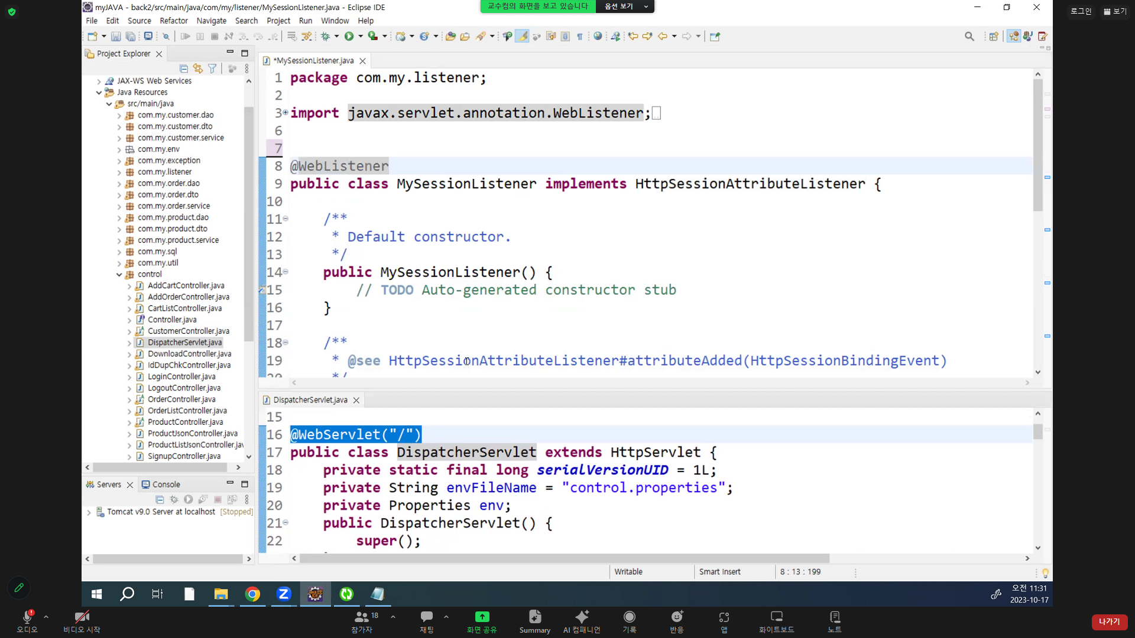Image resolution: width=1135 pixels, height=638 pixels.
Task: Click Collapse All in Project Explorer
Action: (x=184, y=69)
